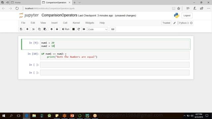The image size is (212, 119).
Task: Open the Widgets menu
Action: pos(90,23)
